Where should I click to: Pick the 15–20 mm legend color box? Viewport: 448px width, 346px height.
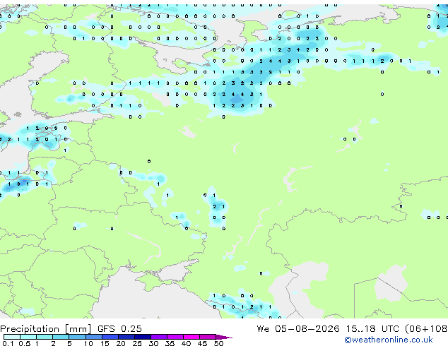coord(110,337)
